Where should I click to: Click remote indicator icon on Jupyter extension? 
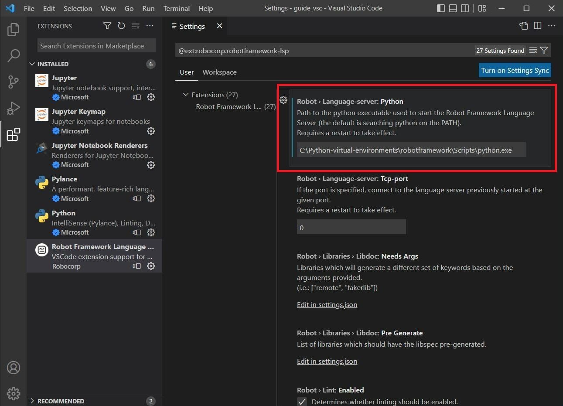(x=137, y=97)
